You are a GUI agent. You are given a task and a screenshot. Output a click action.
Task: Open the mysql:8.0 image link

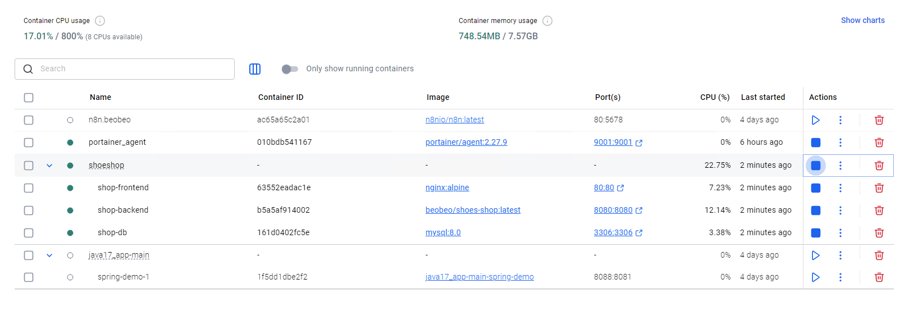[443, 232]
